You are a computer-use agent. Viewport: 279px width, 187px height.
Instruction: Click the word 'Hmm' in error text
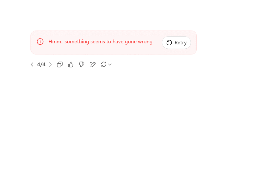pyautogui.click(x=54, y=42)
